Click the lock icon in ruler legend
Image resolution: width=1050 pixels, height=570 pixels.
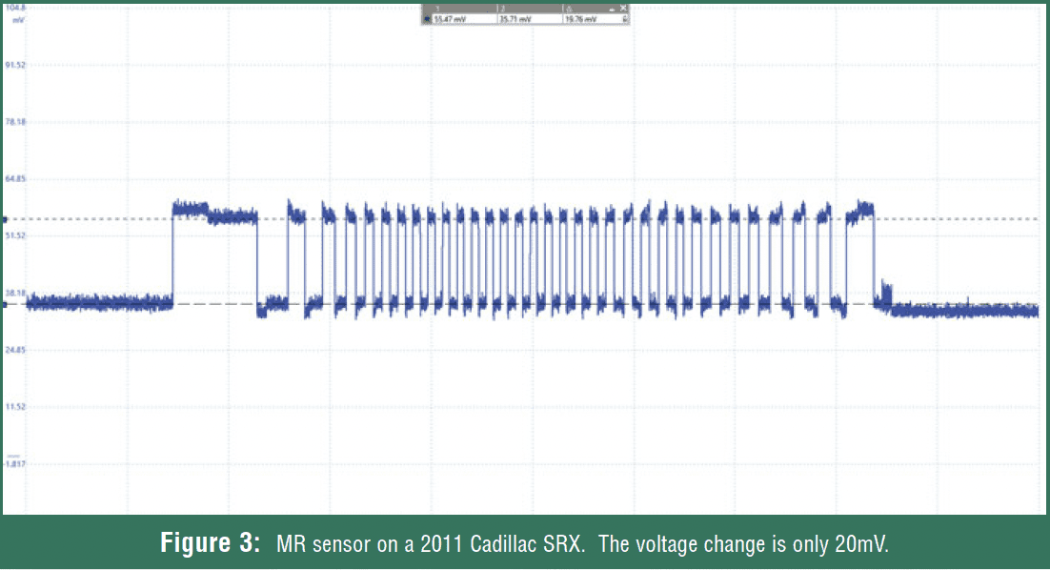(x=624, y=17)
